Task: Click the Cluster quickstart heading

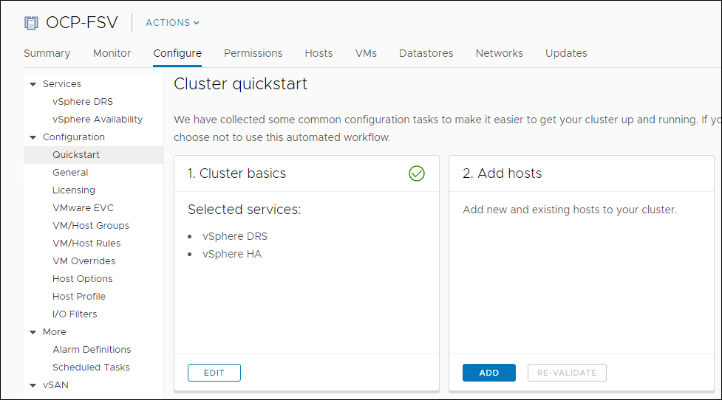Action: [240, 84]
